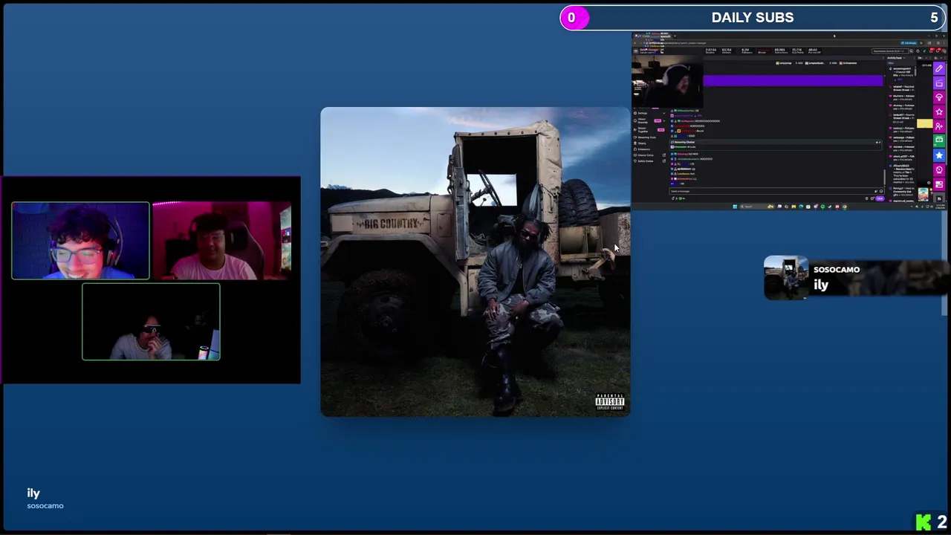Click Creator Camp external link icon
The width and height of the screenshot is (951, 535).
point(664,155)
